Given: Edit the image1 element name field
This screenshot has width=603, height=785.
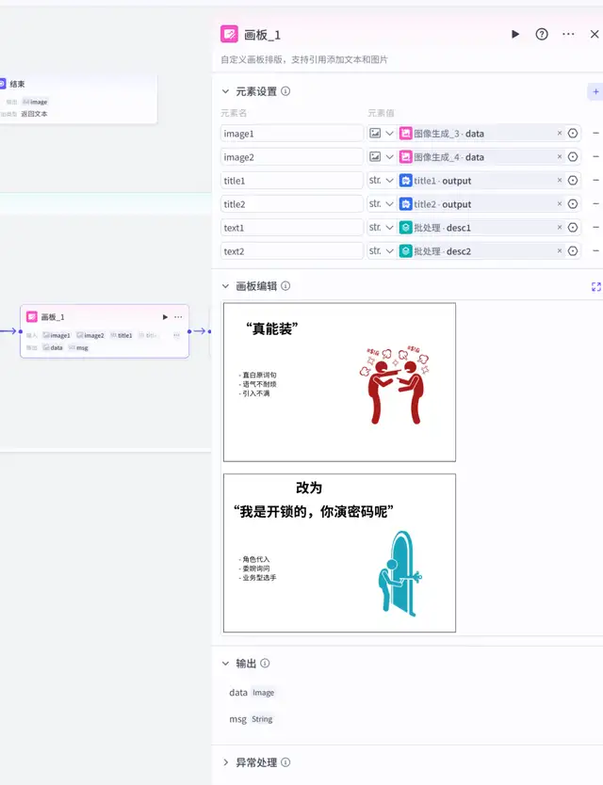Looking at the screenshot, I should tap(292, 134).
